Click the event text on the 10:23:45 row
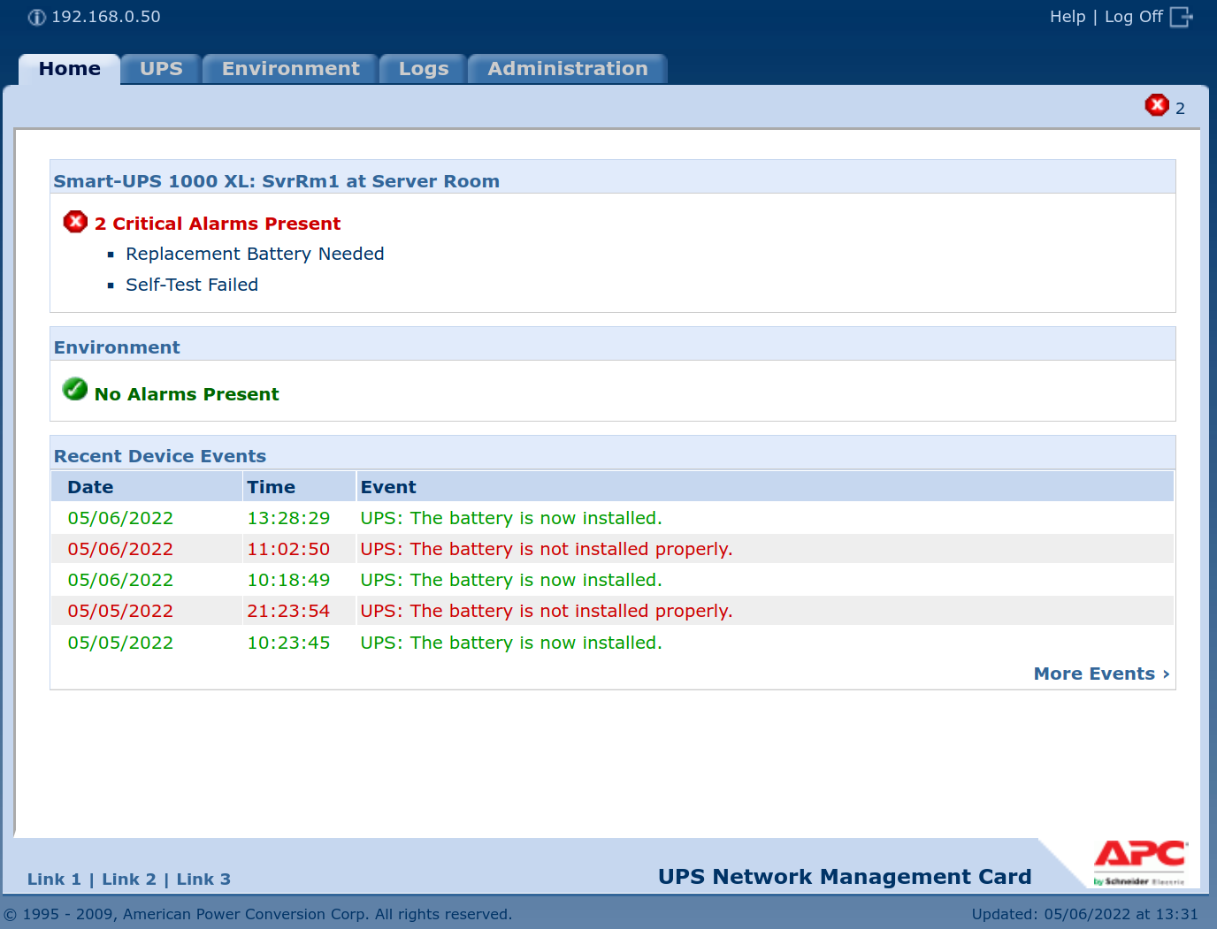Image resolution: width=1217 pixels, height=929 pixels. [511, 643]
